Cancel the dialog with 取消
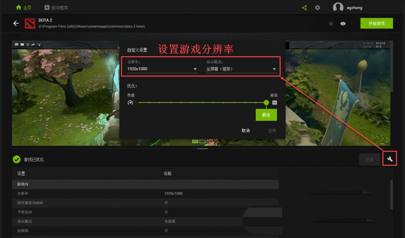 click(245, 131)
